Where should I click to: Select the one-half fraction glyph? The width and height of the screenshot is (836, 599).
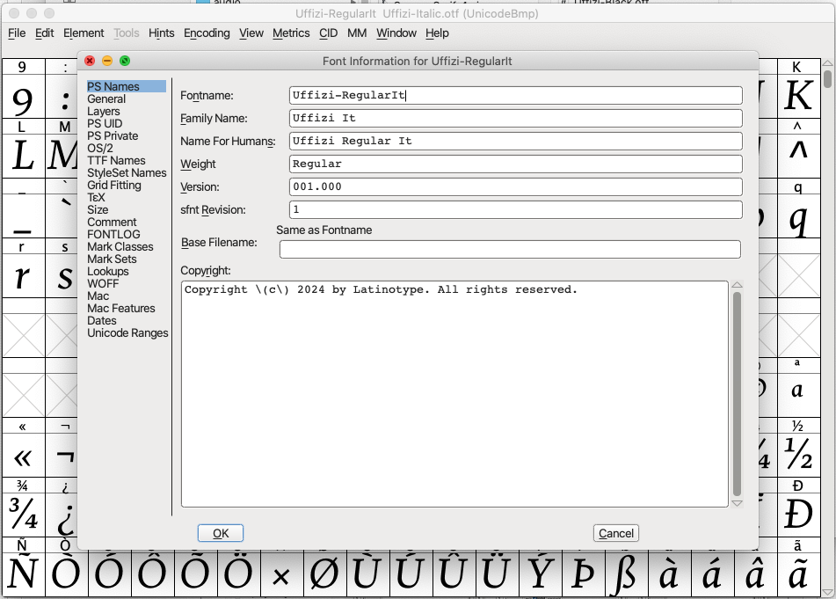[798, 455]
